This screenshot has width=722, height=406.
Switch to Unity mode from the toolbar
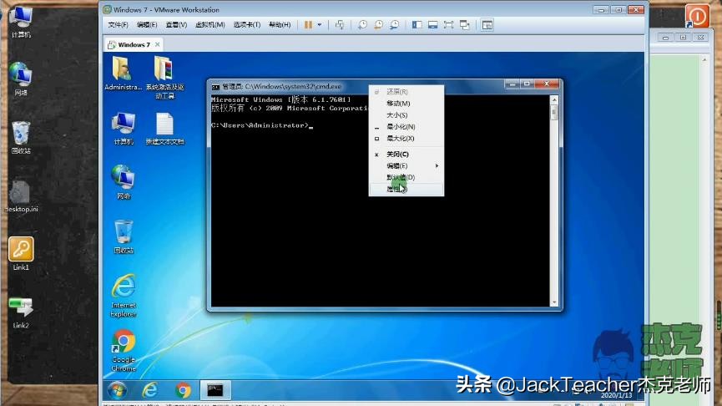coord(465,25)
